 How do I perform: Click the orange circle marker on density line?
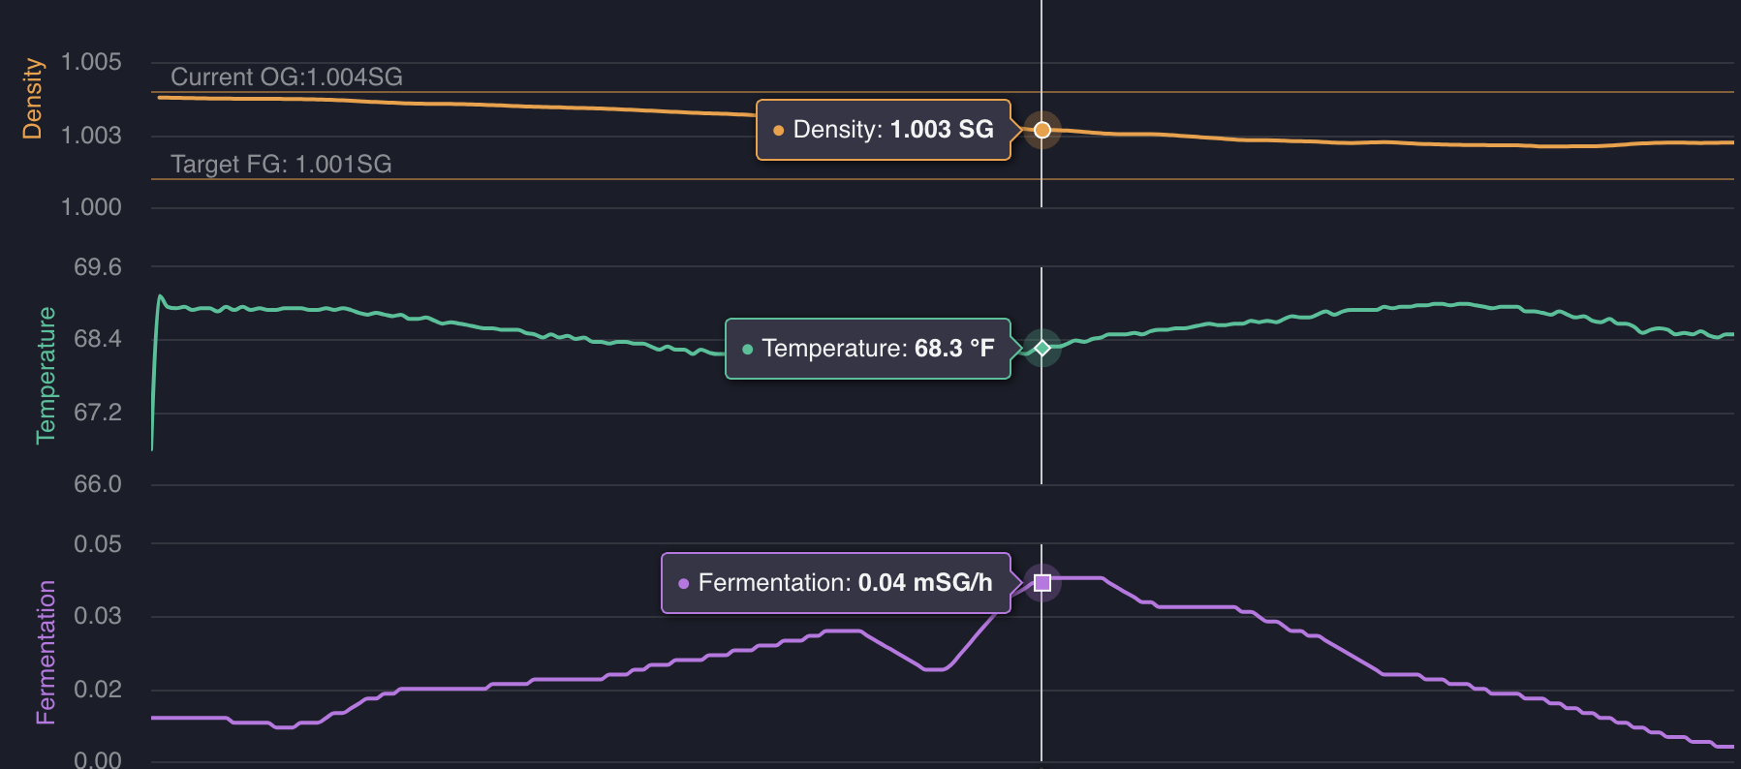[x=1041, y=130]
